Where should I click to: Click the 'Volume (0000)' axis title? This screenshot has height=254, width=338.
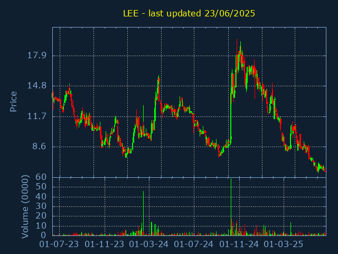(x=25, y=207)
